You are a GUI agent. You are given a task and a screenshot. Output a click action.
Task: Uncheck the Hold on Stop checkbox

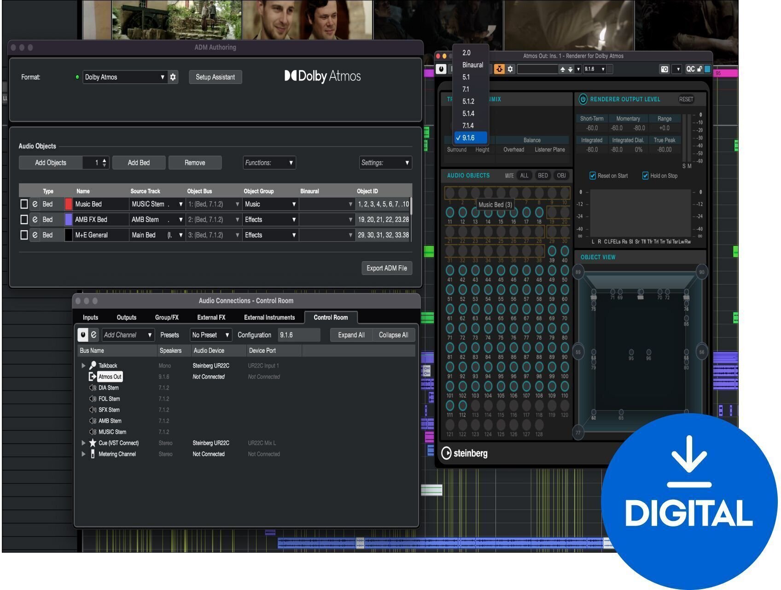[x=645, y=175]
